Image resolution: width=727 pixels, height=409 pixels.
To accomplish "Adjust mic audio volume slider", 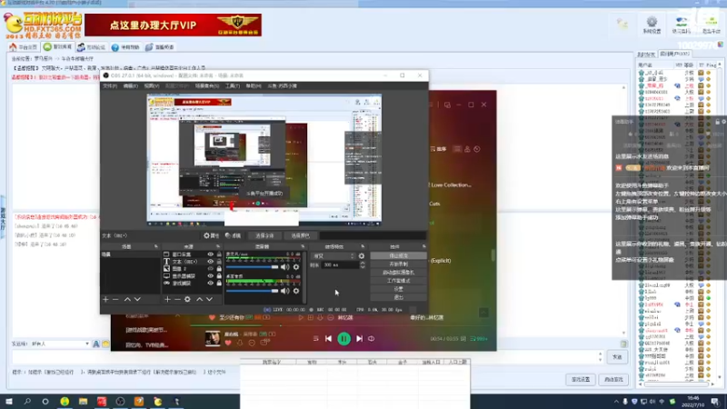I will pos(252,267).
